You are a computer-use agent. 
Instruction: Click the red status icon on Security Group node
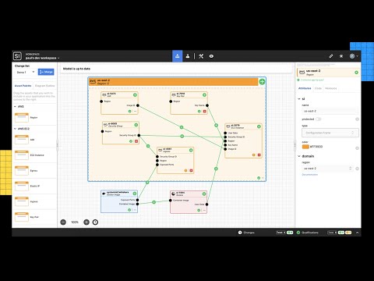(x=136, y=141)
